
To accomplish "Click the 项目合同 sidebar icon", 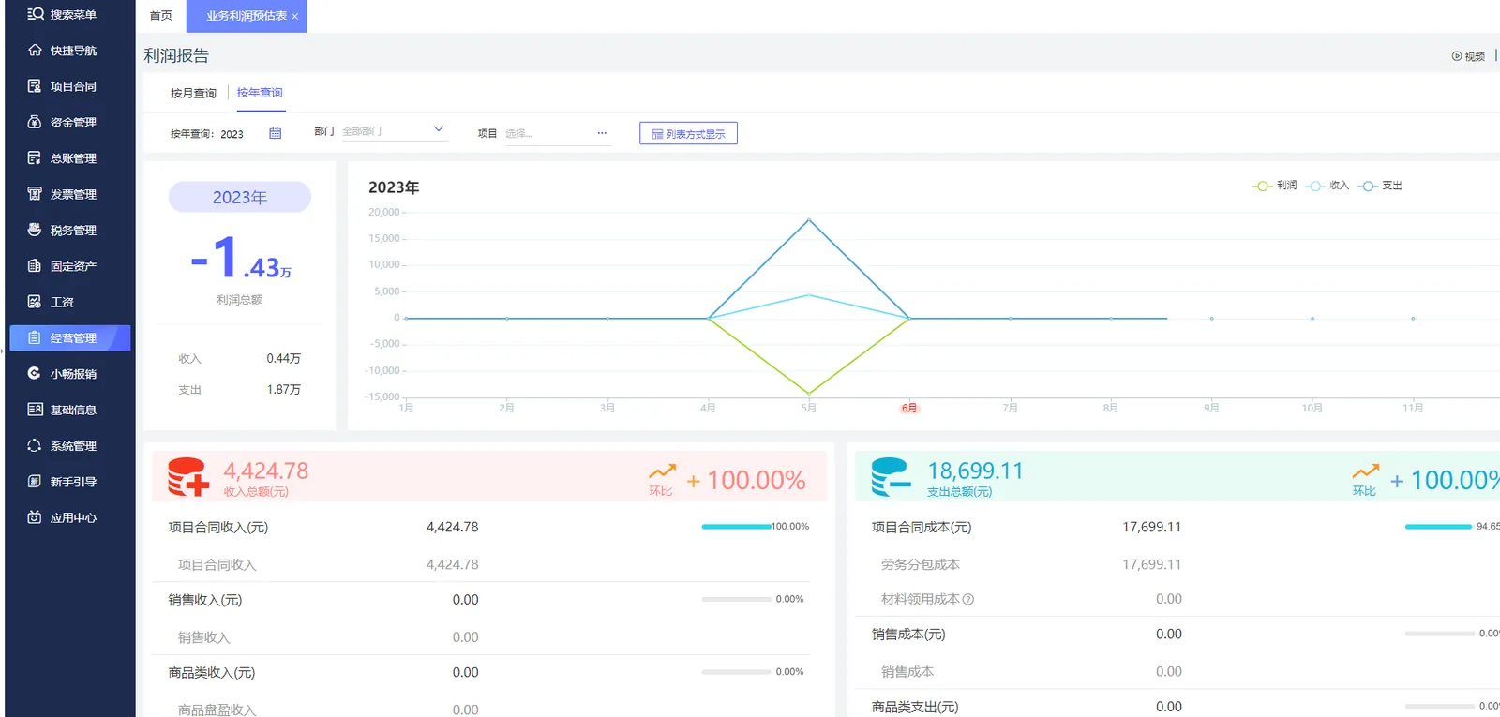I will coord(35,86).
